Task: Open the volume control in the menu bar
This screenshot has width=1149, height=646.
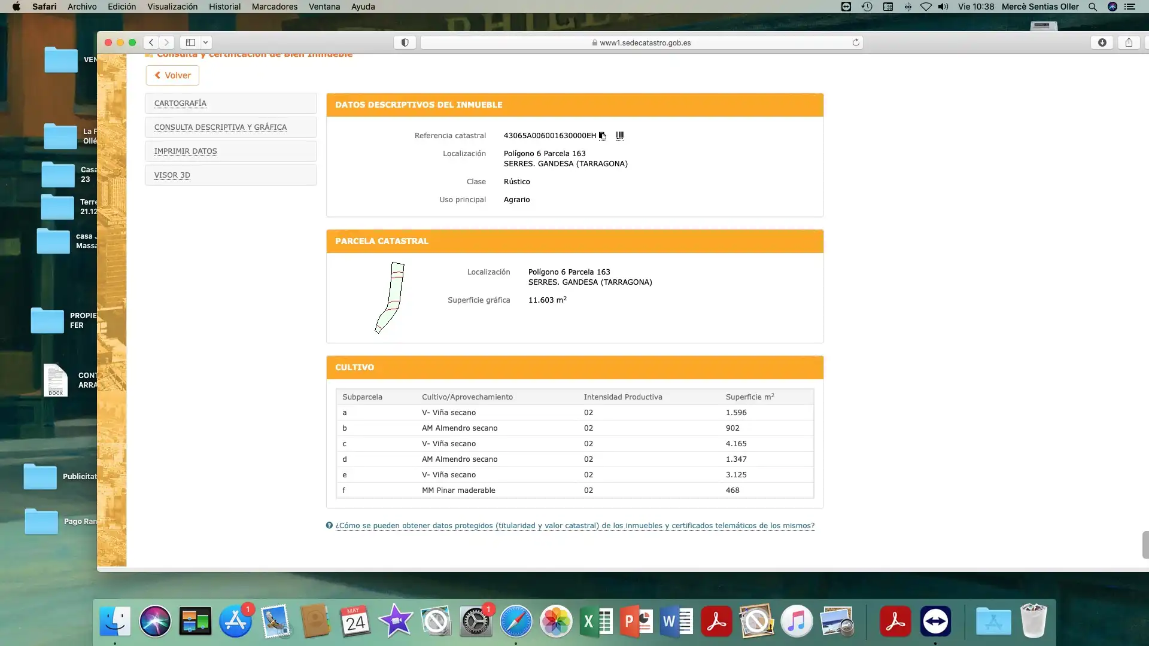Action: point(943,7)
